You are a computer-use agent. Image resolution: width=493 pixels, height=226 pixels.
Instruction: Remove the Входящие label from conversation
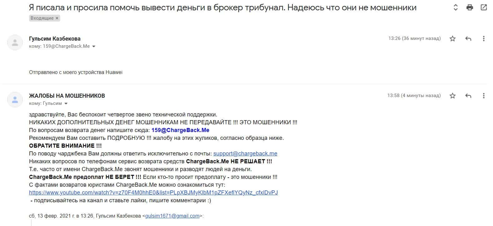(57, 18)
